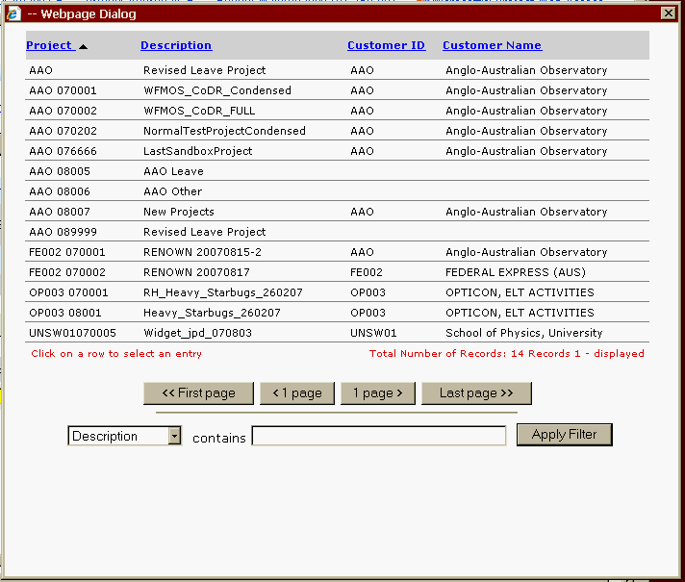
Task: Click OP003 customer ID in the OP003 070001 row
Action: (x=368, y=292)
